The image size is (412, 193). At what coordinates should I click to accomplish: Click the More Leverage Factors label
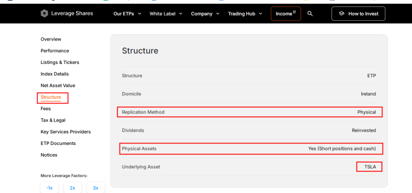tap(64, 175)
